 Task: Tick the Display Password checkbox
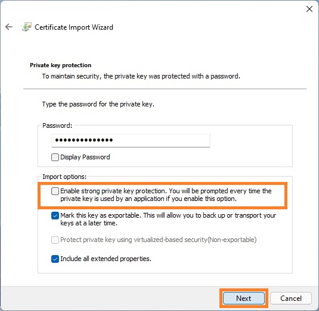(x=55, y=157)
